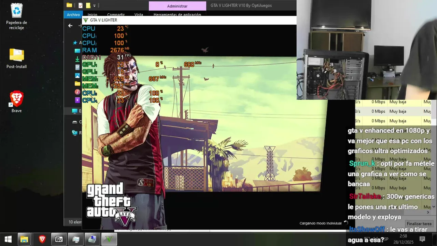Open Herramientas de aplicación tab

coord(177,15)
